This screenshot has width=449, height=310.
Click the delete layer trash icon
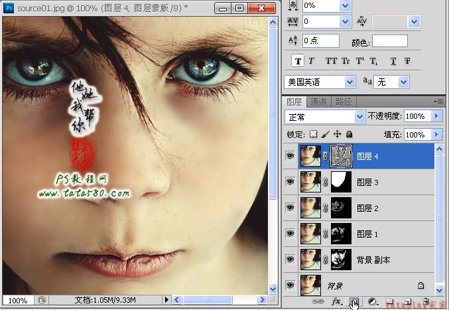pos(426,301)
